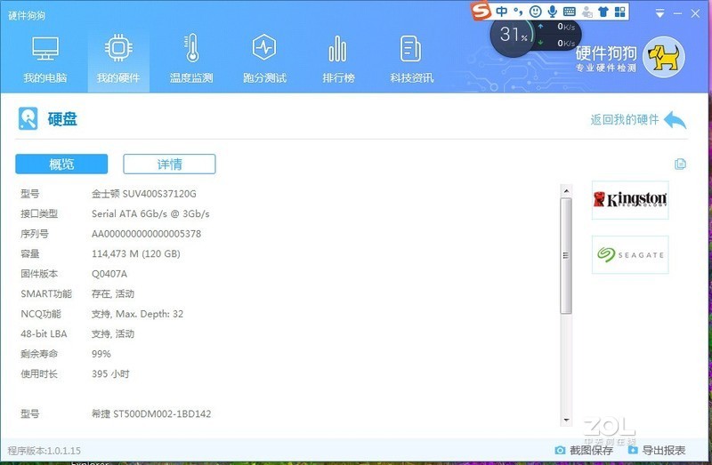Switch to the 详情 tab
The height and width of the screenshot is (465, 712).
[x=169, y=164]
